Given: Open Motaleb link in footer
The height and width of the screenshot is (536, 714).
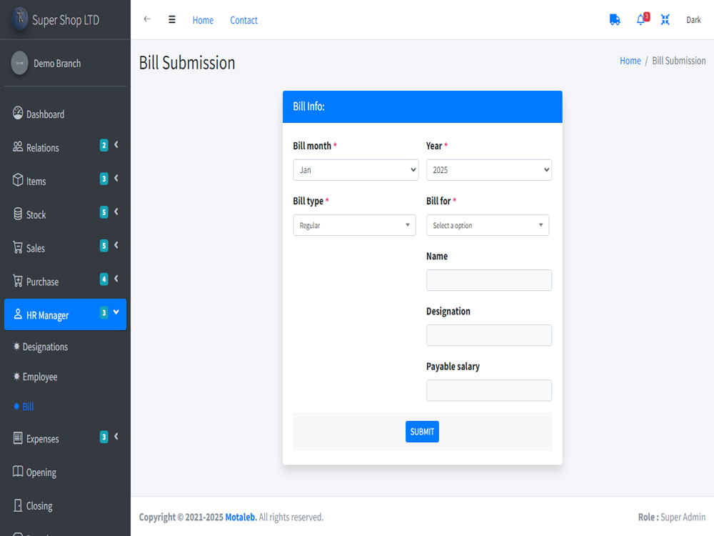Looking at the screenshot, I should [x=241, y=517].
